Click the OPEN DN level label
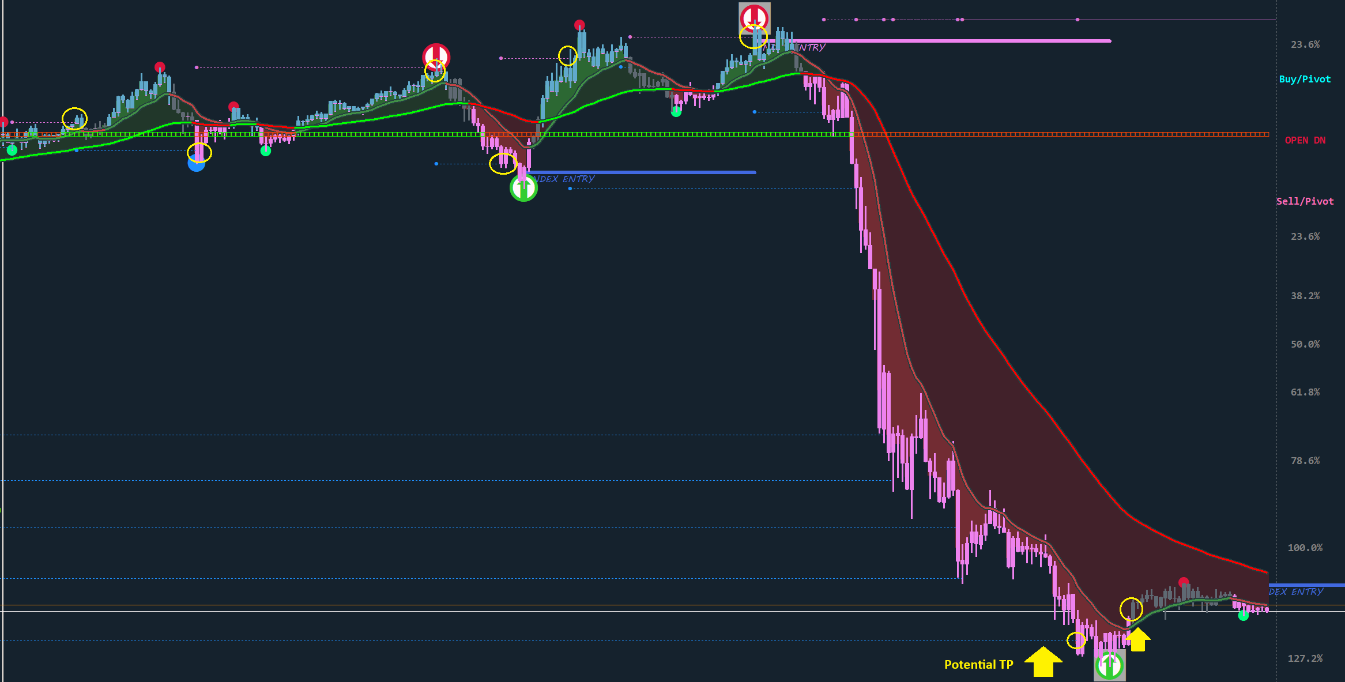The height and width of the screenshot is (682, 1345). tap(1305, 140)
